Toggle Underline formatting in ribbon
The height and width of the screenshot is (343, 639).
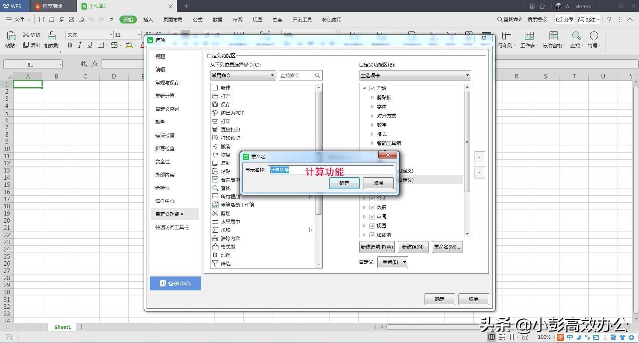point(90,45)
